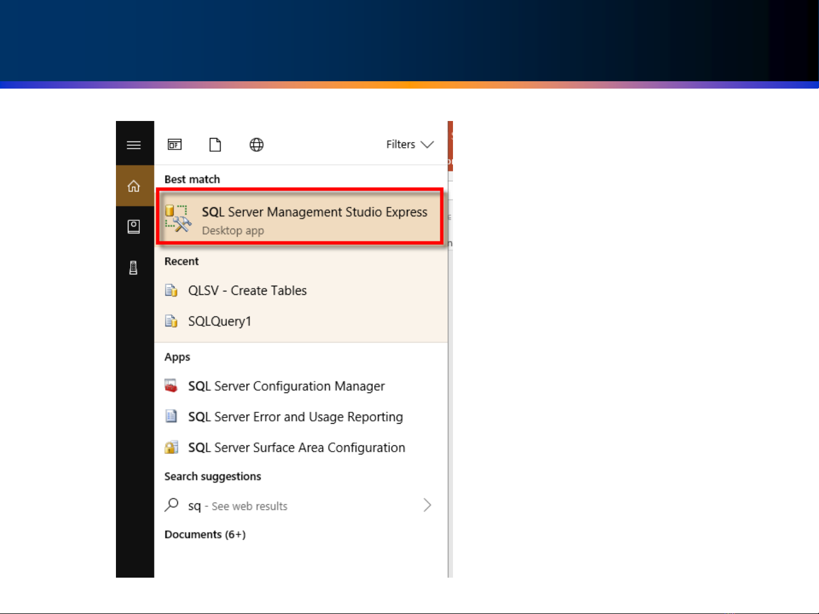Click the tower device icon in the sidebar

134,268
